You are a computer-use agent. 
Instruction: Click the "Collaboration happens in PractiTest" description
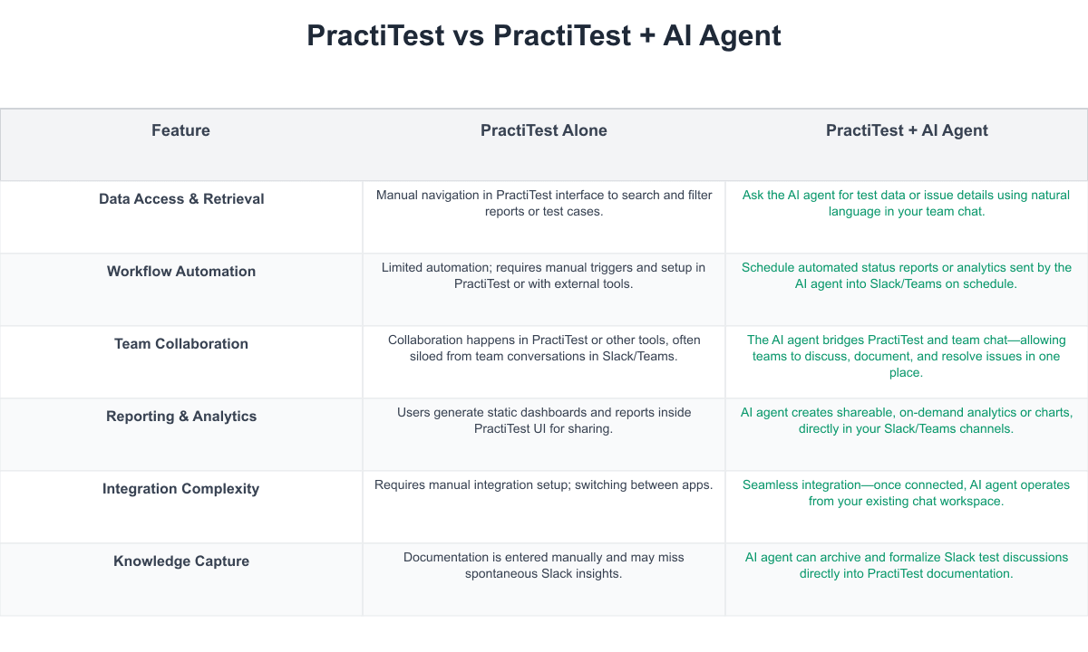click(x=544, y=348)
